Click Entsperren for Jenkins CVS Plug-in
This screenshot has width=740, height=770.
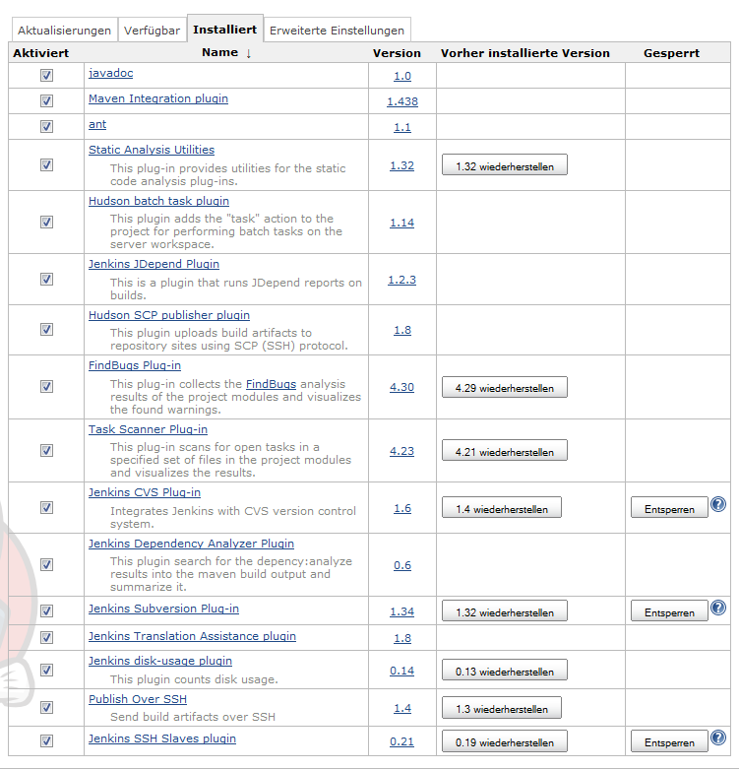coord(669,508)
